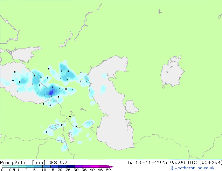Pick the 20–25 mm dark blue swatch
222x171 pixels.
coord(63,166)
